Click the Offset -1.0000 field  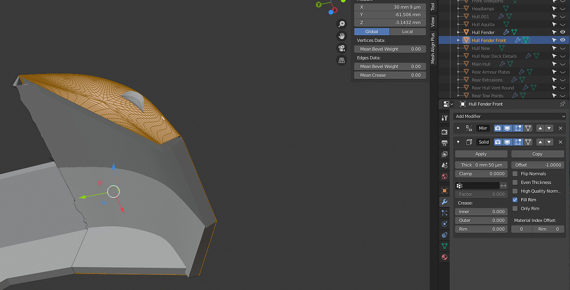click(x=537, y=165)
